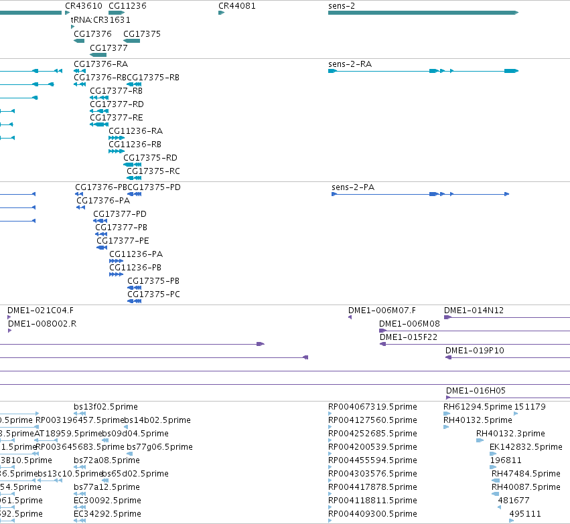Click CG17375-PC protein label
Screen dimensions: 570x524
[x=153, y=294]
